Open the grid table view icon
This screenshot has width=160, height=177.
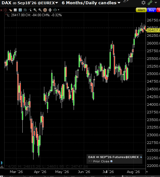pyautogui.click(x=15, y=10)
